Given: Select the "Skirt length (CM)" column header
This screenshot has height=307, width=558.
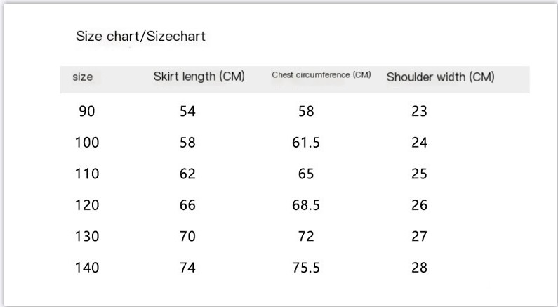Looking at the screenshot, I should 199,77.
